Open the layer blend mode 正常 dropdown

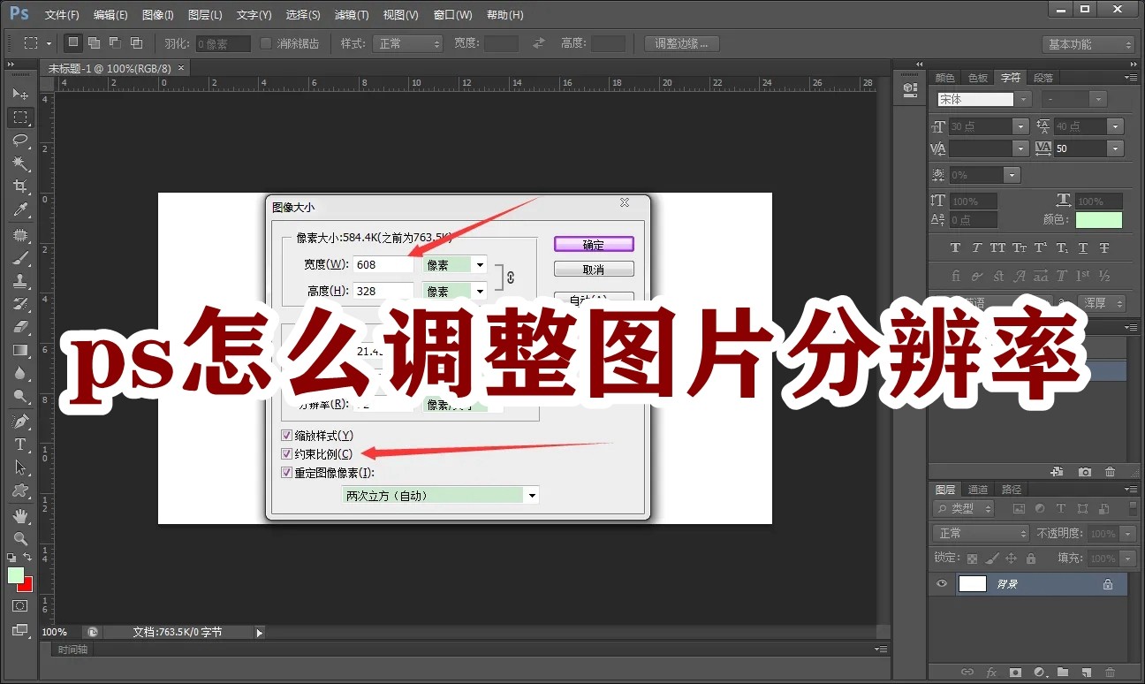981,534
